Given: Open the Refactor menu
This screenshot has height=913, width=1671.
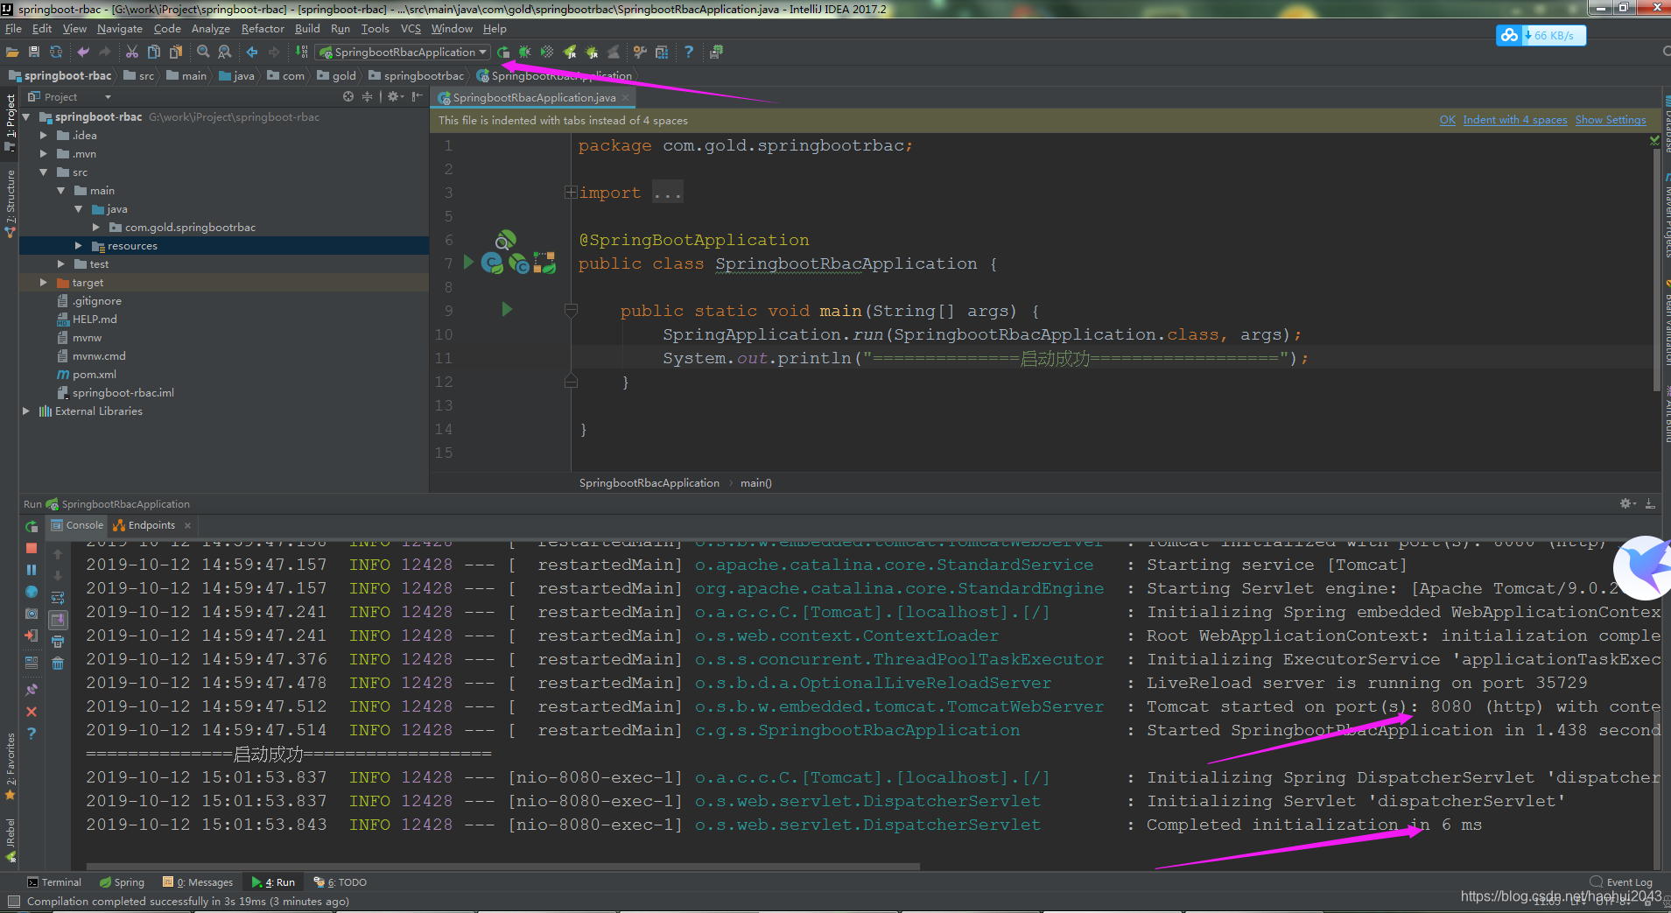Looking at the screenshot, I should (x=263, y=29).
